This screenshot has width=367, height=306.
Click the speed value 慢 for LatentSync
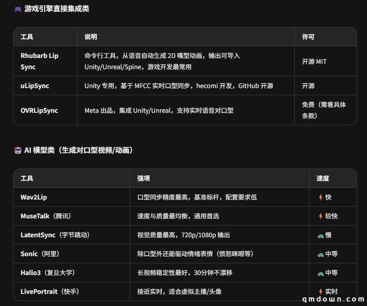[x=328, y=235]
